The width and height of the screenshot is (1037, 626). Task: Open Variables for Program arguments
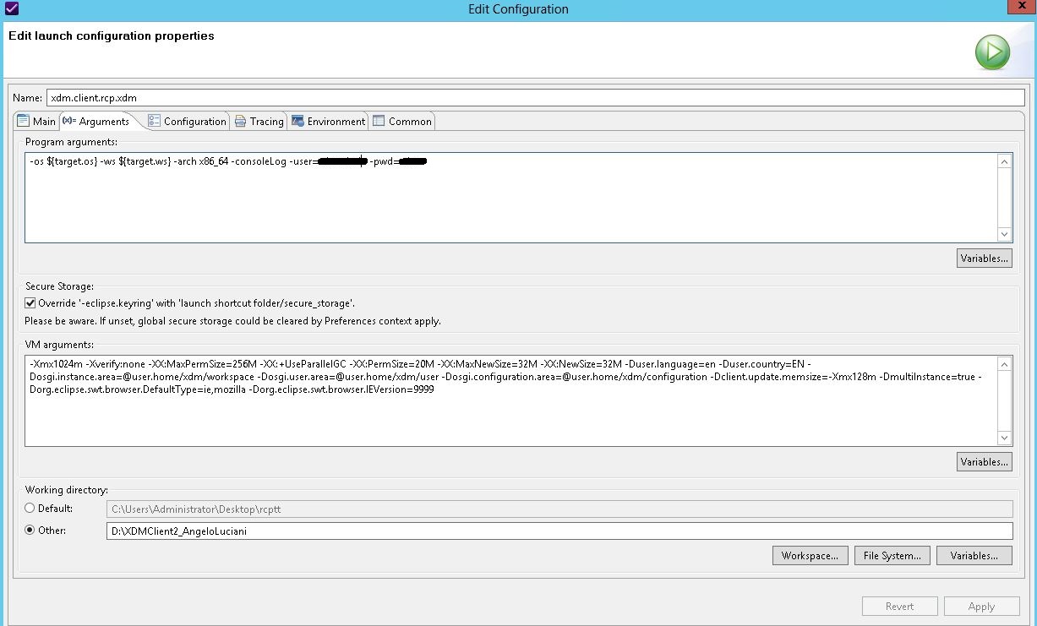coord(985,259)
